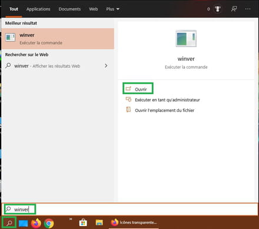Open the rewards trophy icon
The width and height of the screenshot is (259, 229).
click(x=217, y=9)
